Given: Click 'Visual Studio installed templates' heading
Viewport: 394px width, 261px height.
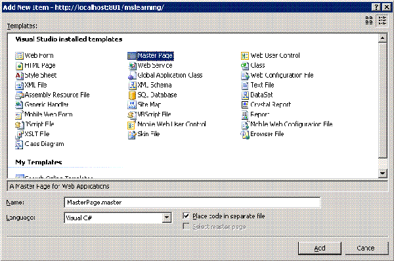Looking at the screenshot, I should point(69,39).
